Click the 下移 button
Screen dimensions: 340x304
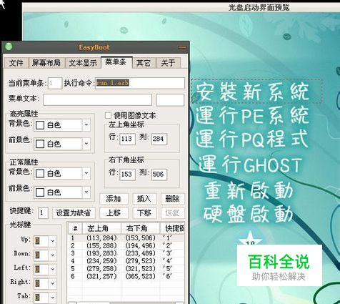[x=144, y=213]
